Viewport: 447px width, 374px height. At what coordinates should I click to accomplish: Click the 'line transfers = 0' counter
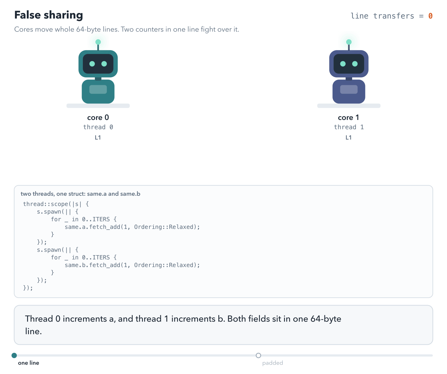(392, 16)
